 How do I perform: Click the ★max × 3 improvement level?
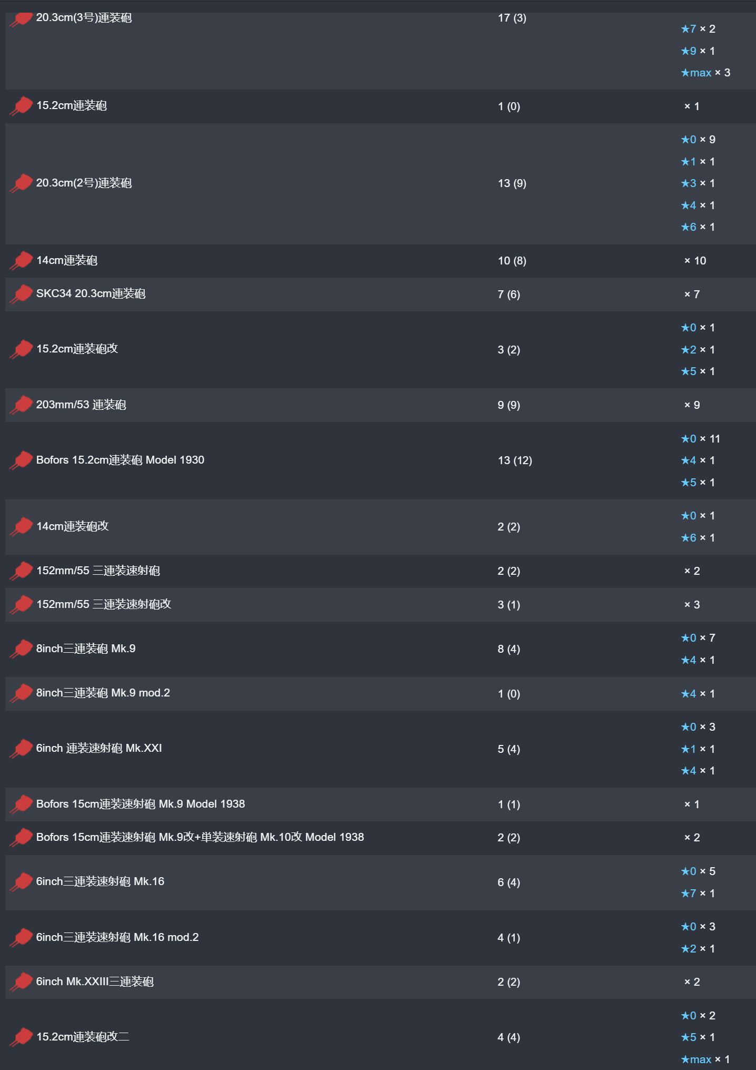coord(705,73)
